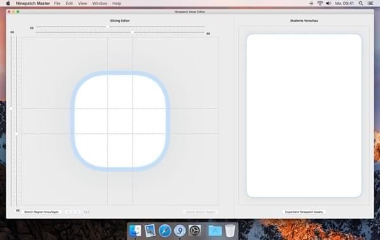Click the 'Skalierte Vorschau' heading

point(304,21)
